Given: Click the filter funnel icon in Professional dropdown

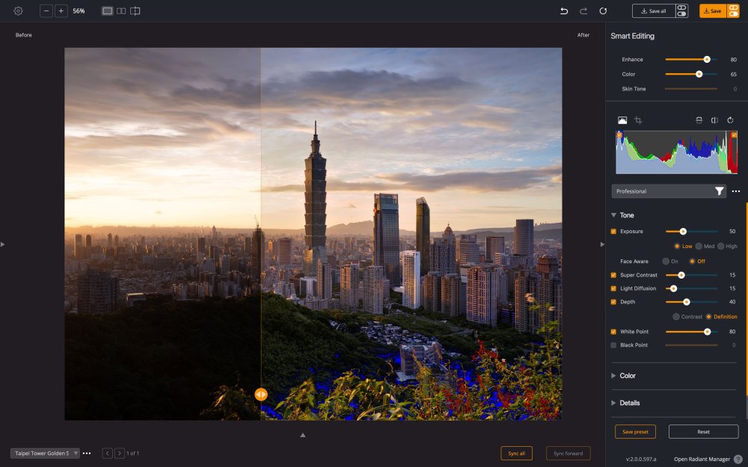Looking at the screenshot, I should click(x=720, y=191).
